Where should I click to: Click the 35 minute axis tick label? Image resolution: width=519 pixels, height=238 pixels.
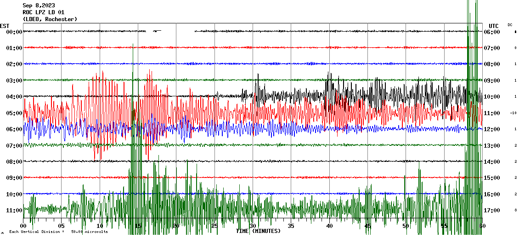(291, 226)
